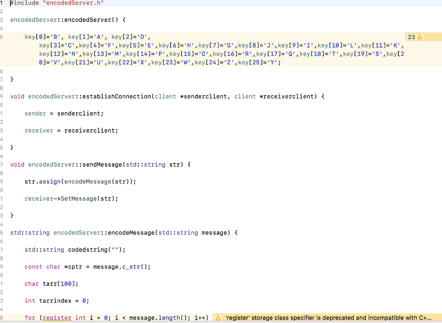Click the 'for' keyword
The width and height of the screenshot is (442, 323).
[x=30, y=318]
